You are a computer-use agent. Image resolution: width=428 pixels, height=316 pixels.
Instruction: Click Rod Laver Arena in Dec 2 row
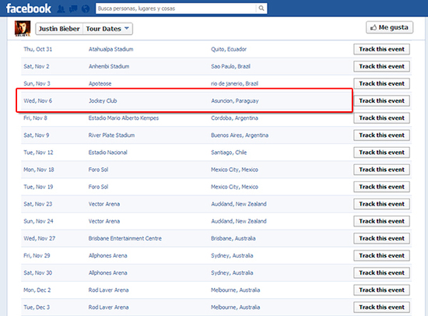click(108, 290)
